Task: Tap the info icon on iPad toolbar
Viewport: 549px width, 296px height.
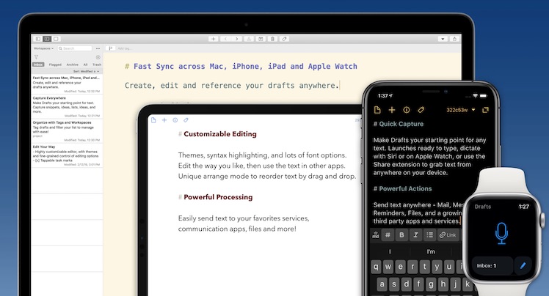Action: [x=175, y=120]
